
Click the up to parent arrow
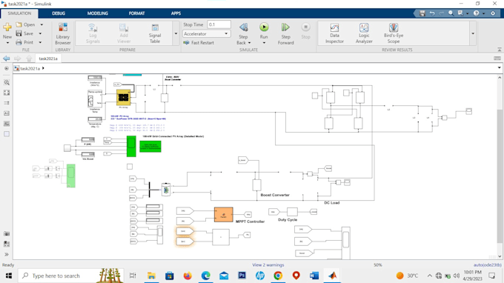point(29,59)
